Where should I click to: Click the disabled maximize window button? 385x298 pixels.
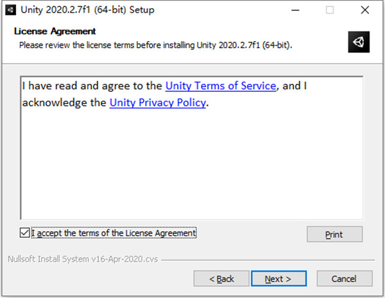click(330, 10)
